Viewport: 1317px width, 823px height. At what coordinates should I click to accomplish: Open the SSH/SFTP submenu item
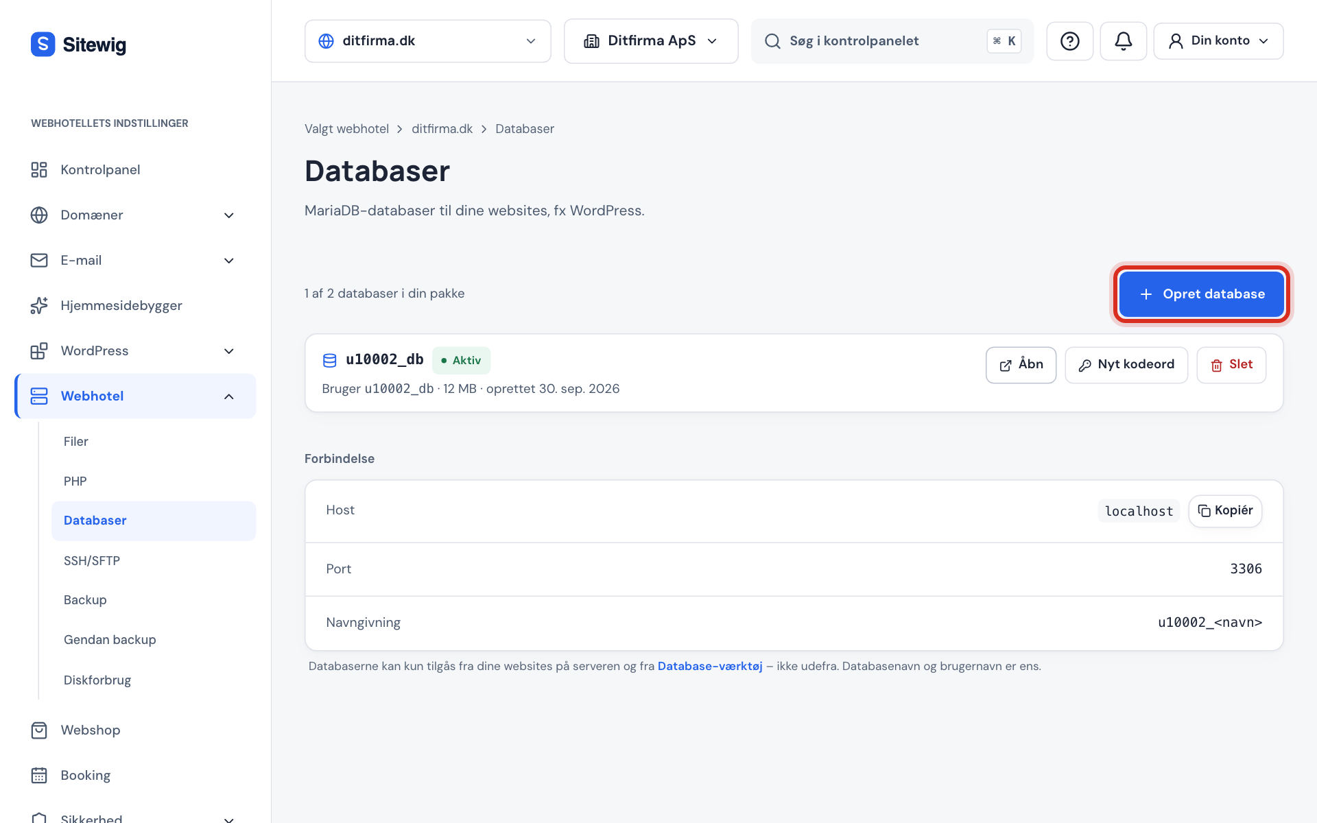coord(153,561)
